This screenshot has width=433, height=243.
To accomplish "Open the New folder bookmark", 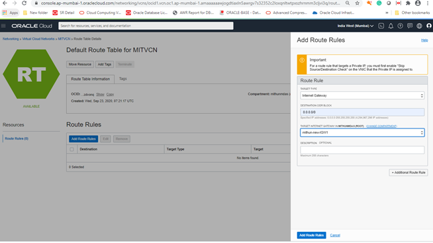I will point(35,13).
